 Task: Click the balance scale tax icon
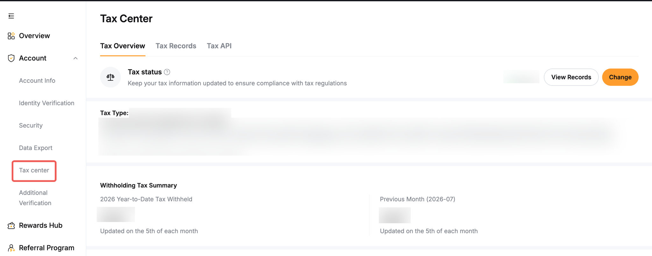click(110, 77)
